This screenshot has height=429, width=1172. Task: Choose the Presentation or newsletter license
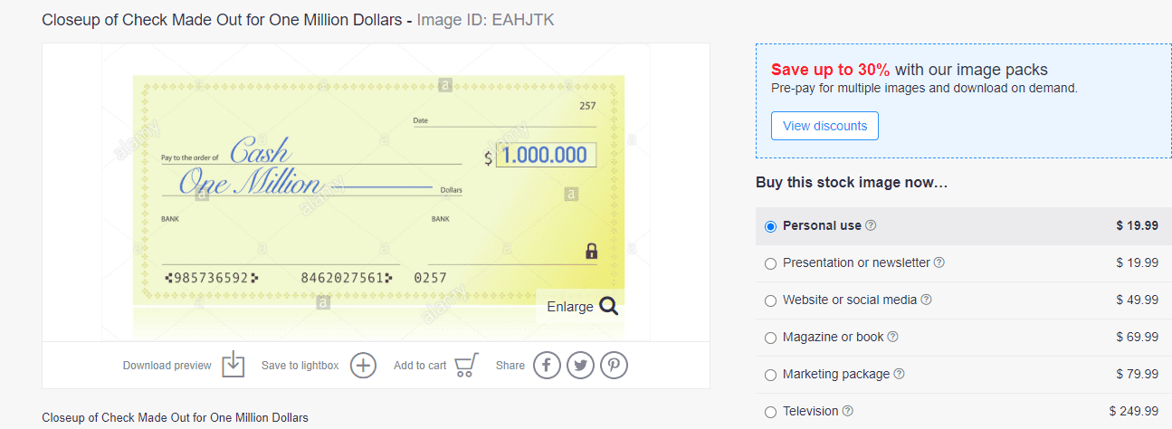pyautogui.click(x=770, y=263)
